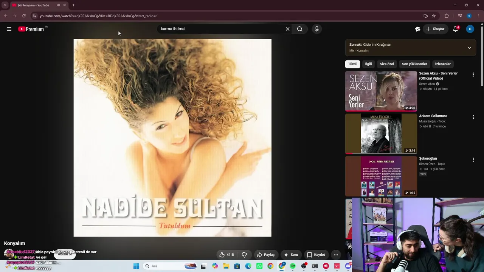Mute the Konyalım tab audio icon
Screen dimensions: 484x272
tap(58, 5)
